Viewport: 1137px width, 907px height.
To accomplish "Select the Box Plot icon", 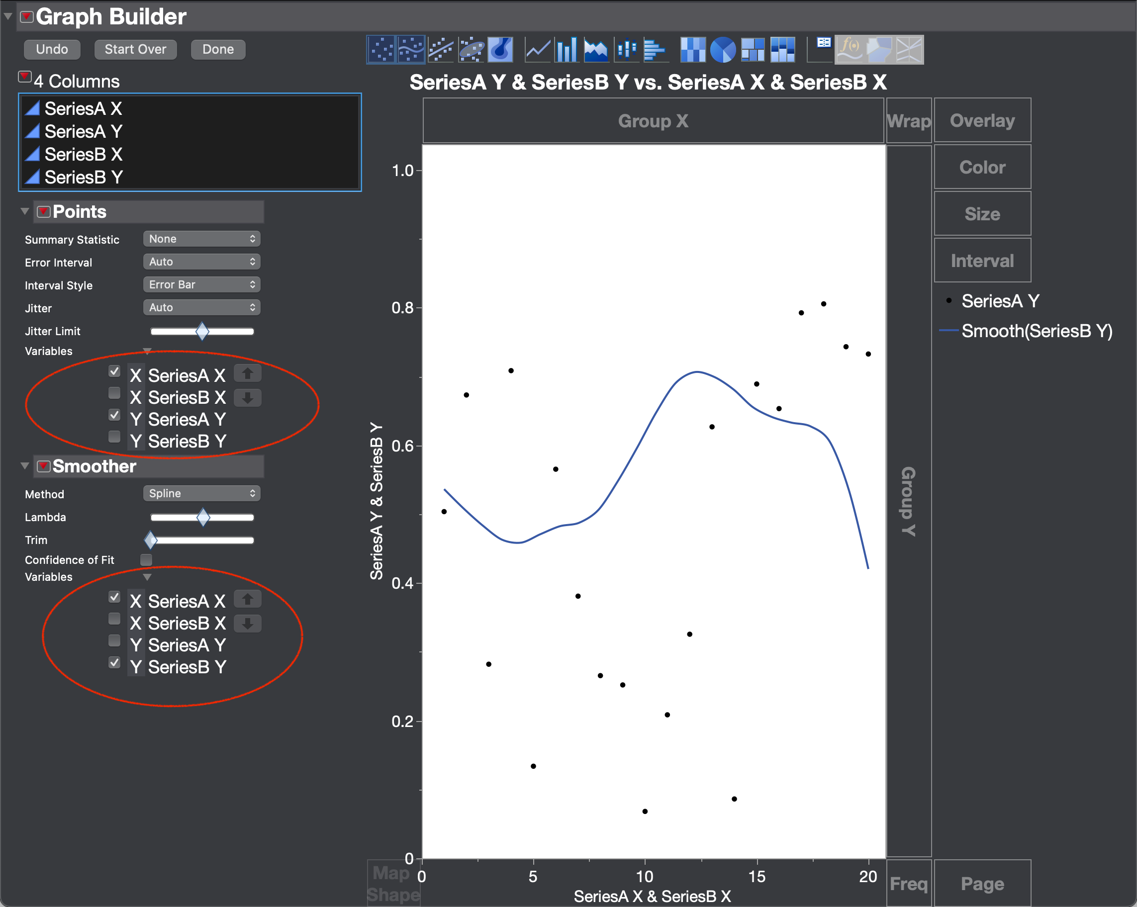I will pyautogui.click(x=626, y=50).
